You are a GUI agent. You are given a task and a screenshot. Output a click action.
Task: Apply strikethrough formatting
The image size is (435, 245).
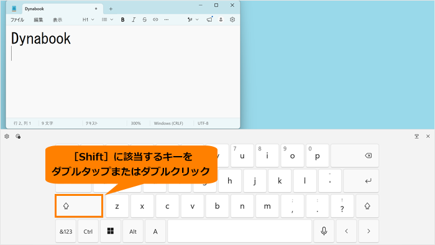[145, 20]
